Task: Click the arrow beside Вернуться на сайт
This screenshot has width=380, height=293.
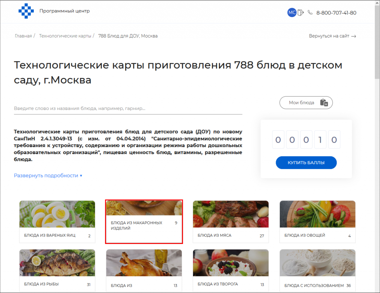Action: (354, 36)
